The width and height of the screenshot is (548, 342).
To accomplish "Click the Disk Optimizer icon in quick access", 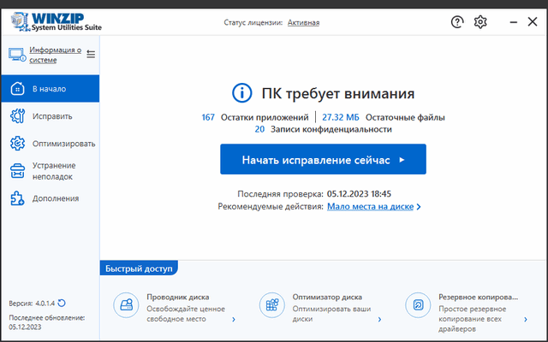I will tap(272, 304).
